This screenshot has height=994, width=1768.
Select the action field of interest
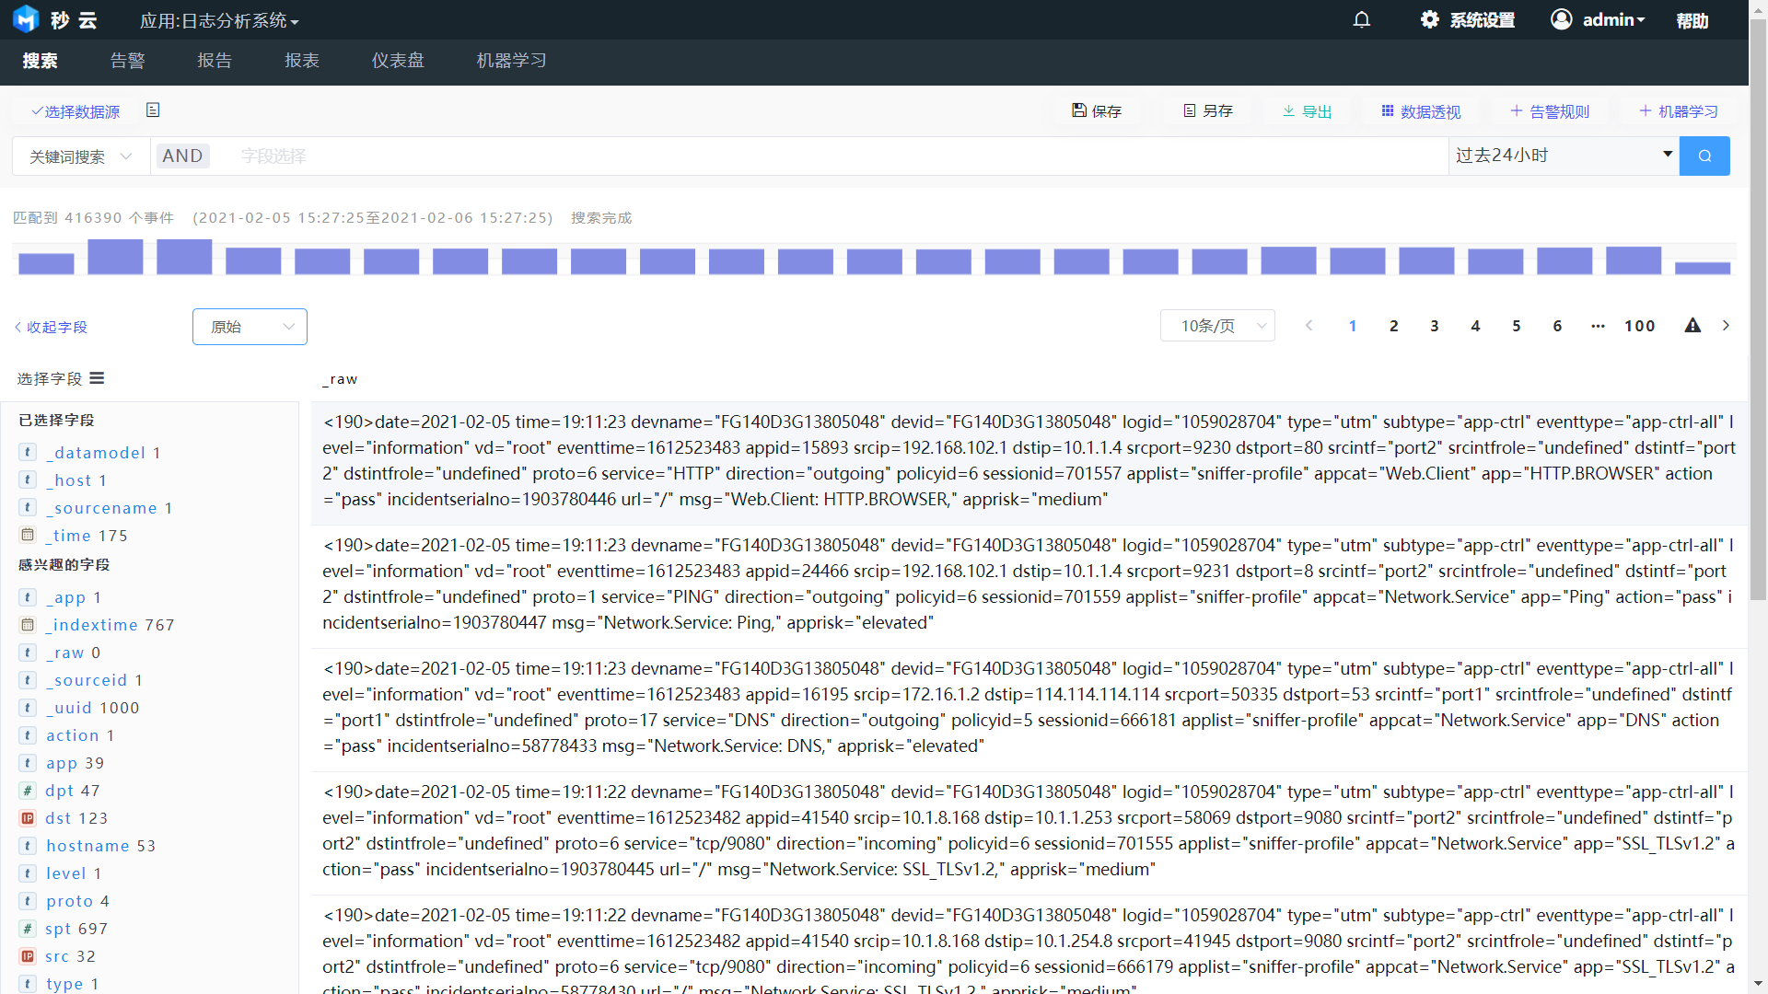(72, 735)
